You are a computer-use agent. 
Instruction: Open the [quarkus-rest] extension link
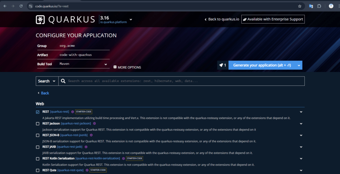click(59, 112)
